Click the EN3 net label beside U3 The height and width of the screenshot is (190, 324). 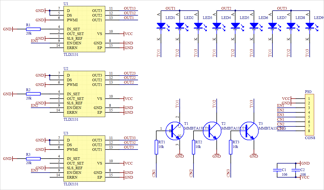(x=34, y=170)
